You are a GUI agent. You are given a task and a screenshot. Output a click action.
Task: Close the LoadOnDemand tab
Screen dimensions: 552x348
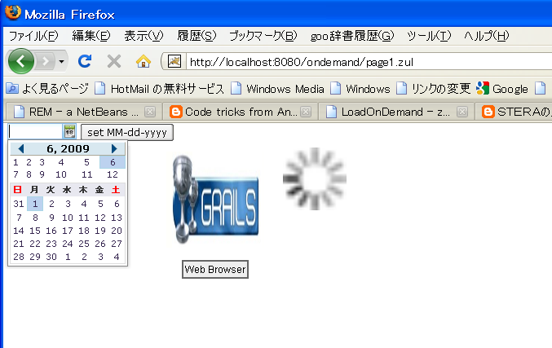point(461,112)
